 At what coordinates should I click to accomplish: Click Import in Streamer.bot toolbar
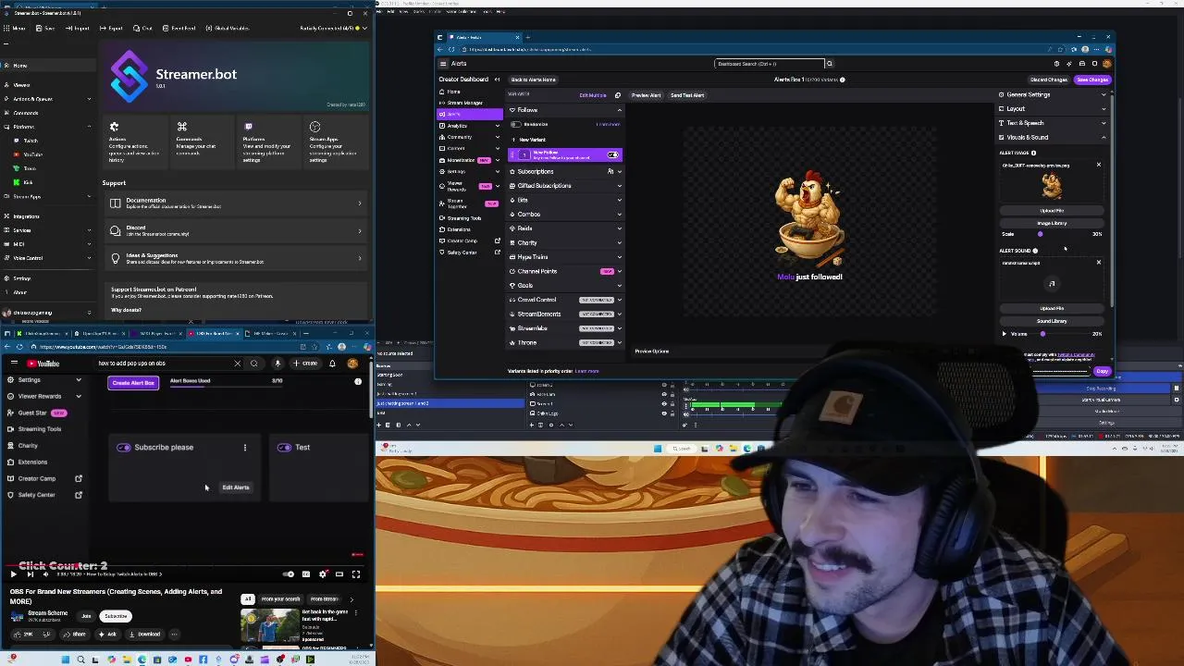tap(78, 28)
